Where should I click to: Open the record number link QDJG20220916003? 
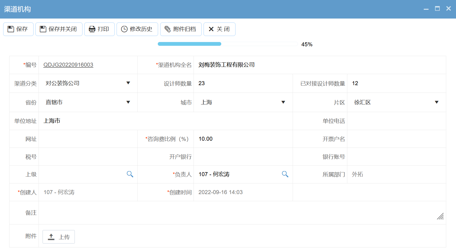[x=68, y=65]
